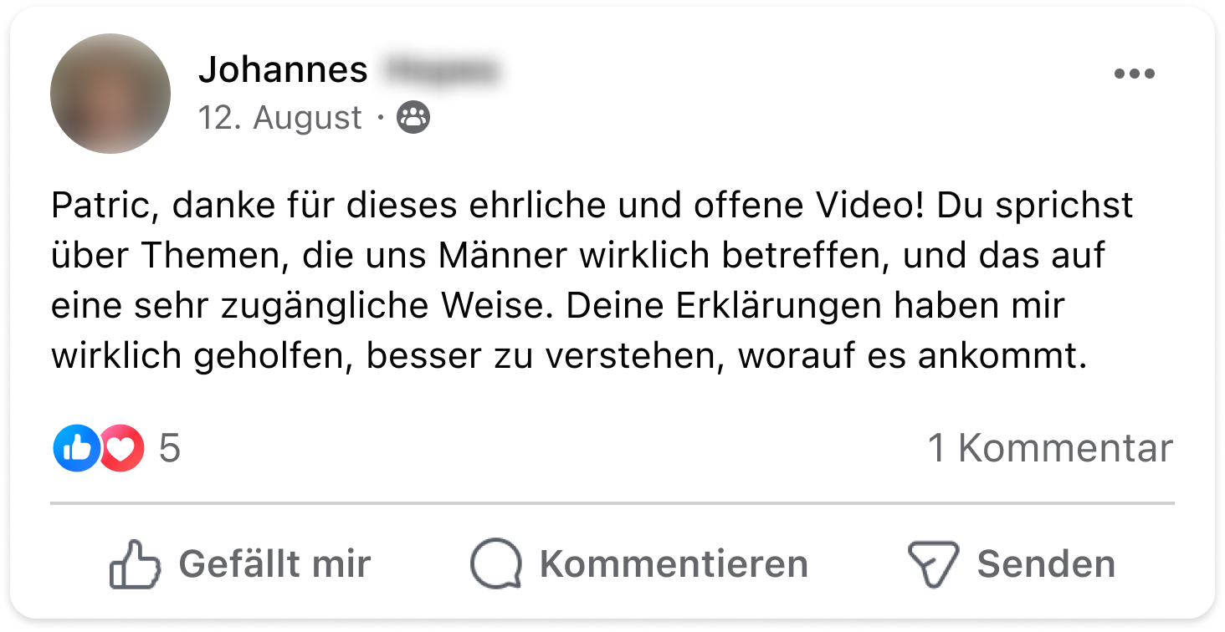Click the author name Johannes
1225x632 pixels.
tap(283, 70)
